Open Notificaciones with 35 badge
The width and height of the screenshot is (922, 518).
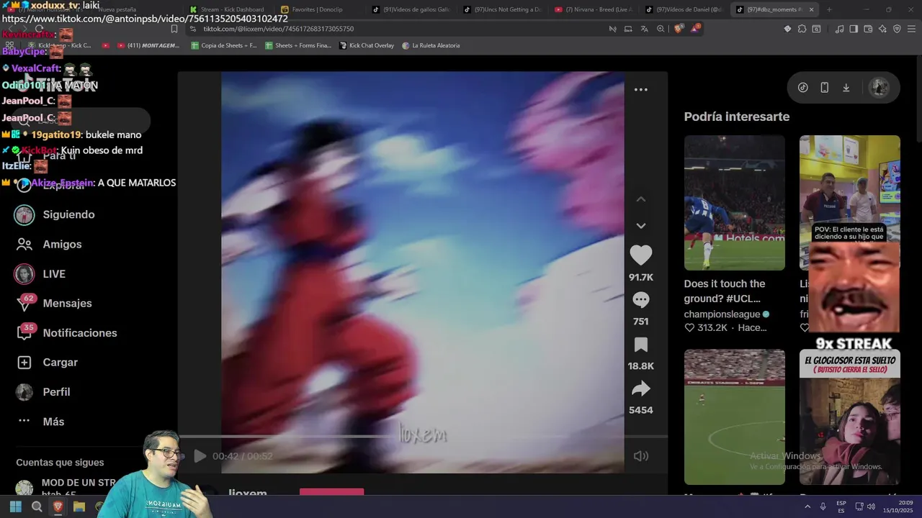pos(79,333)
